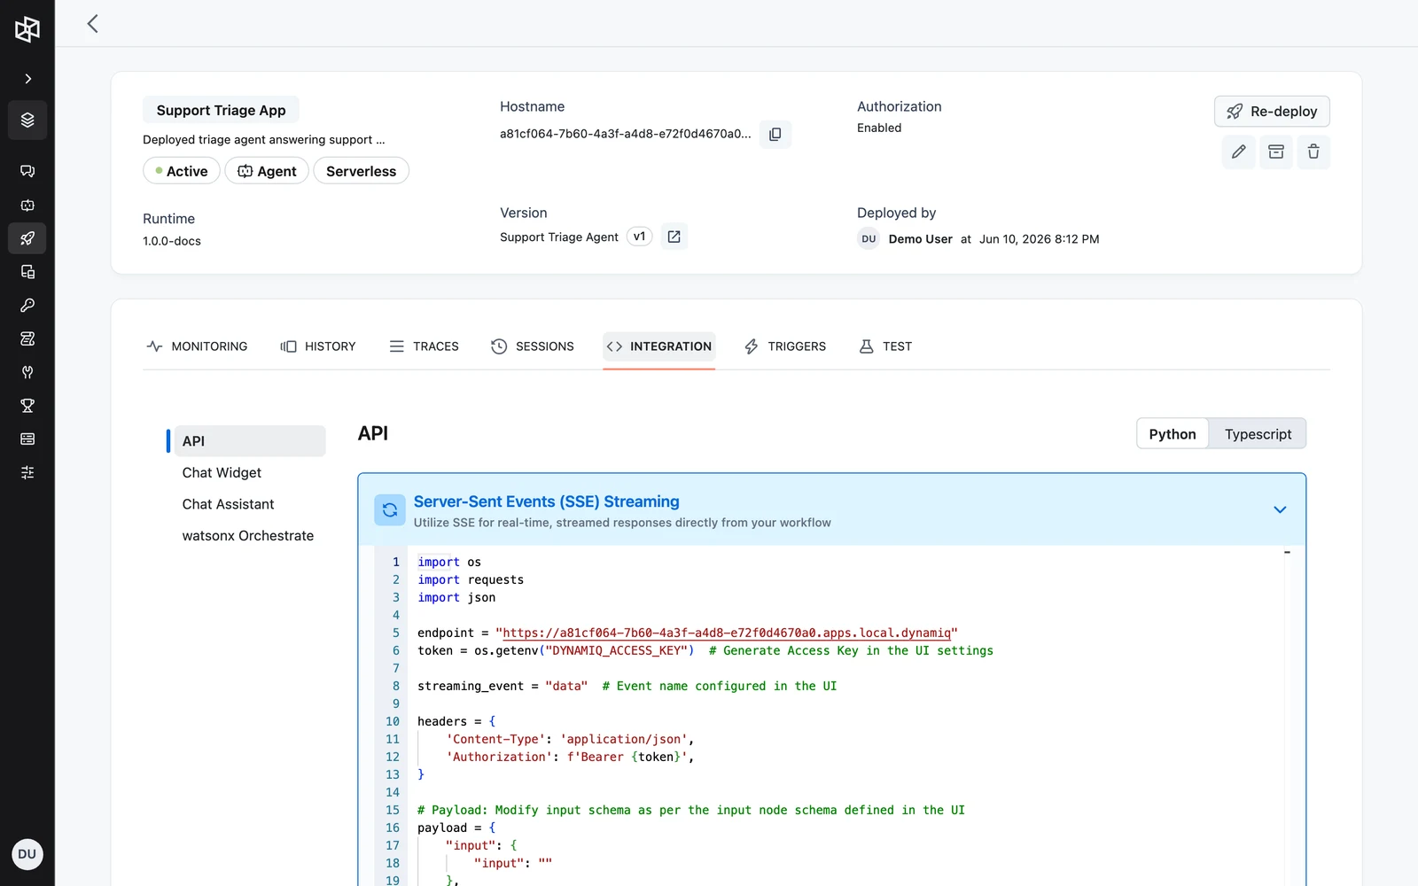This screenshot has height=886, width=1418.
Task: Switch to the Monitoring tab
Action: pos(197,346)
